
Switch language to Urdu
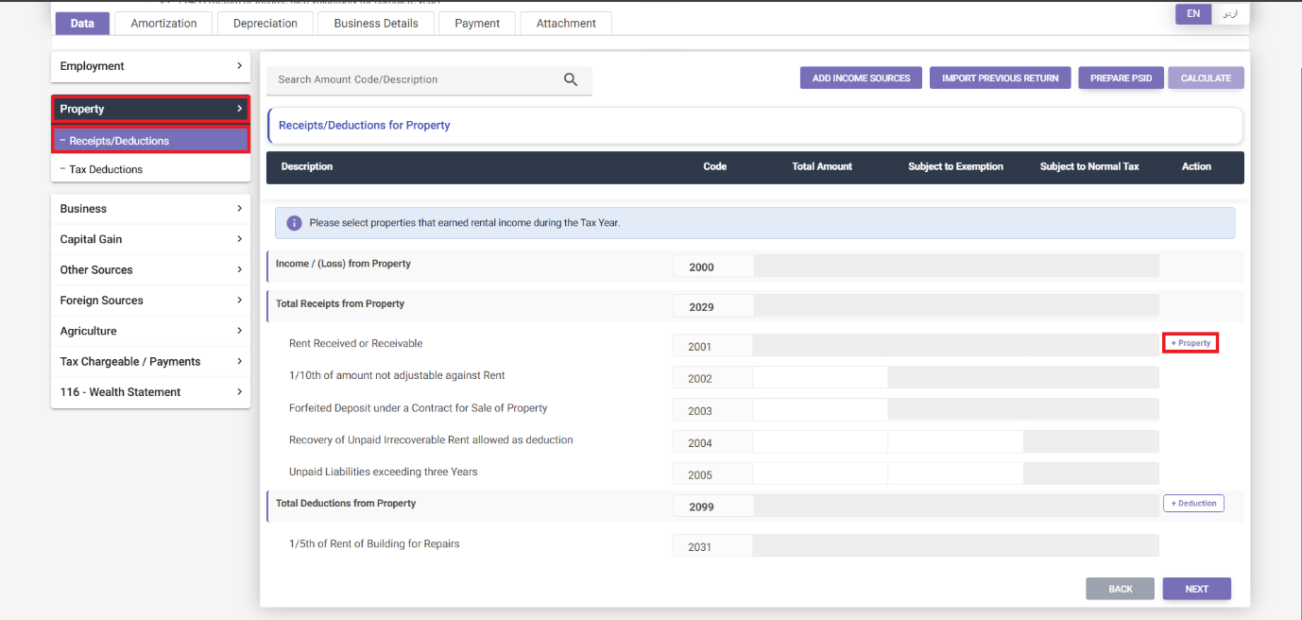1230,13
